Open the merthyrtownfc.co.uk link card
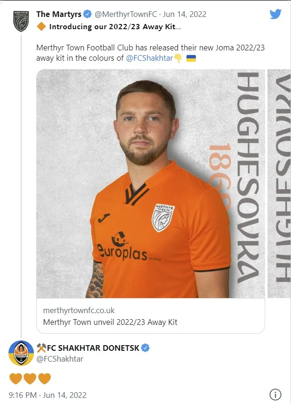Image resolution: width=291 pixels, height=404 pixels. pos(151,316)
